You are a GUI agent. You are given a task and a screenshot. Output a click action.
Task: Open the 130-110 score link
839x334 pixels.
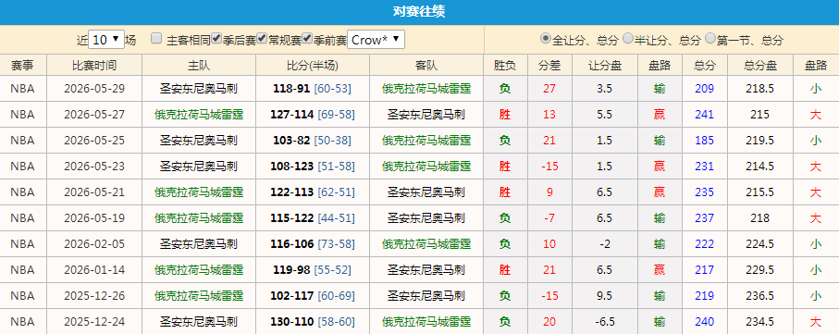(x=292, y=322)
